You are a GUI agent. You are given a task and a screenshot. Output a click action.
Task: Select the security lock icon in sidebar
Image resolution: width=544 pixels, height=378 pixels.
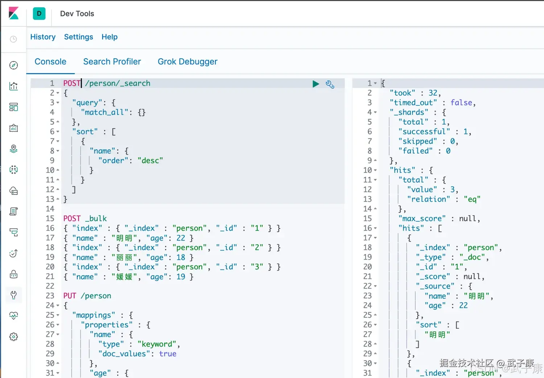[x=13, y=274]
